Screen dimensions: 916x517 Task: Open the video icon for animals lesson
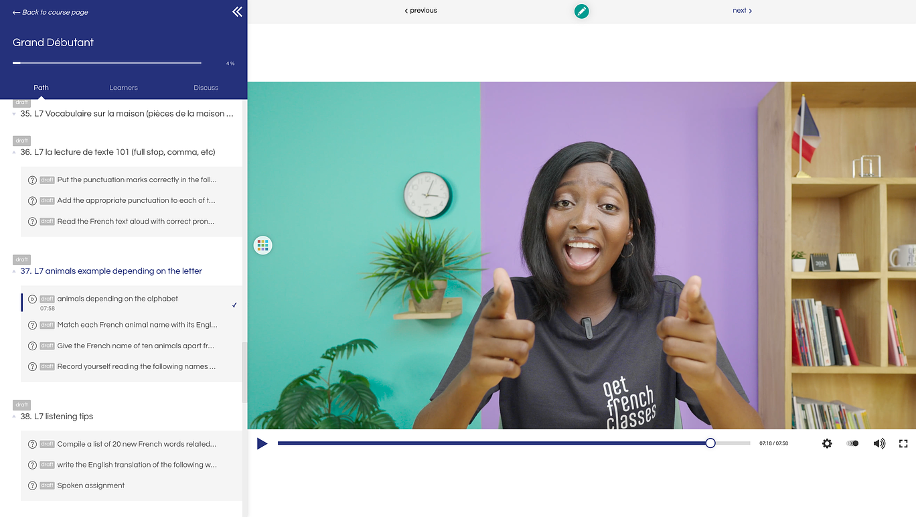[32, 299]
